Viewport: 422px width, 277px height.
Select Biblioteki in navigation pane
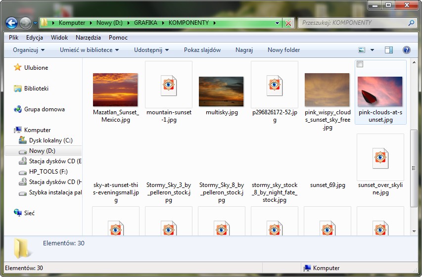[x=36, y=89]
